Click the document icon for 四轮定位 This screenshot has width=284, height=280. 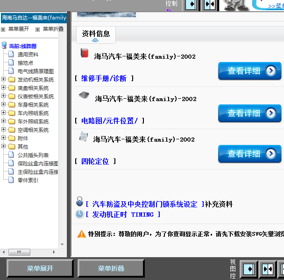(84, 137)
